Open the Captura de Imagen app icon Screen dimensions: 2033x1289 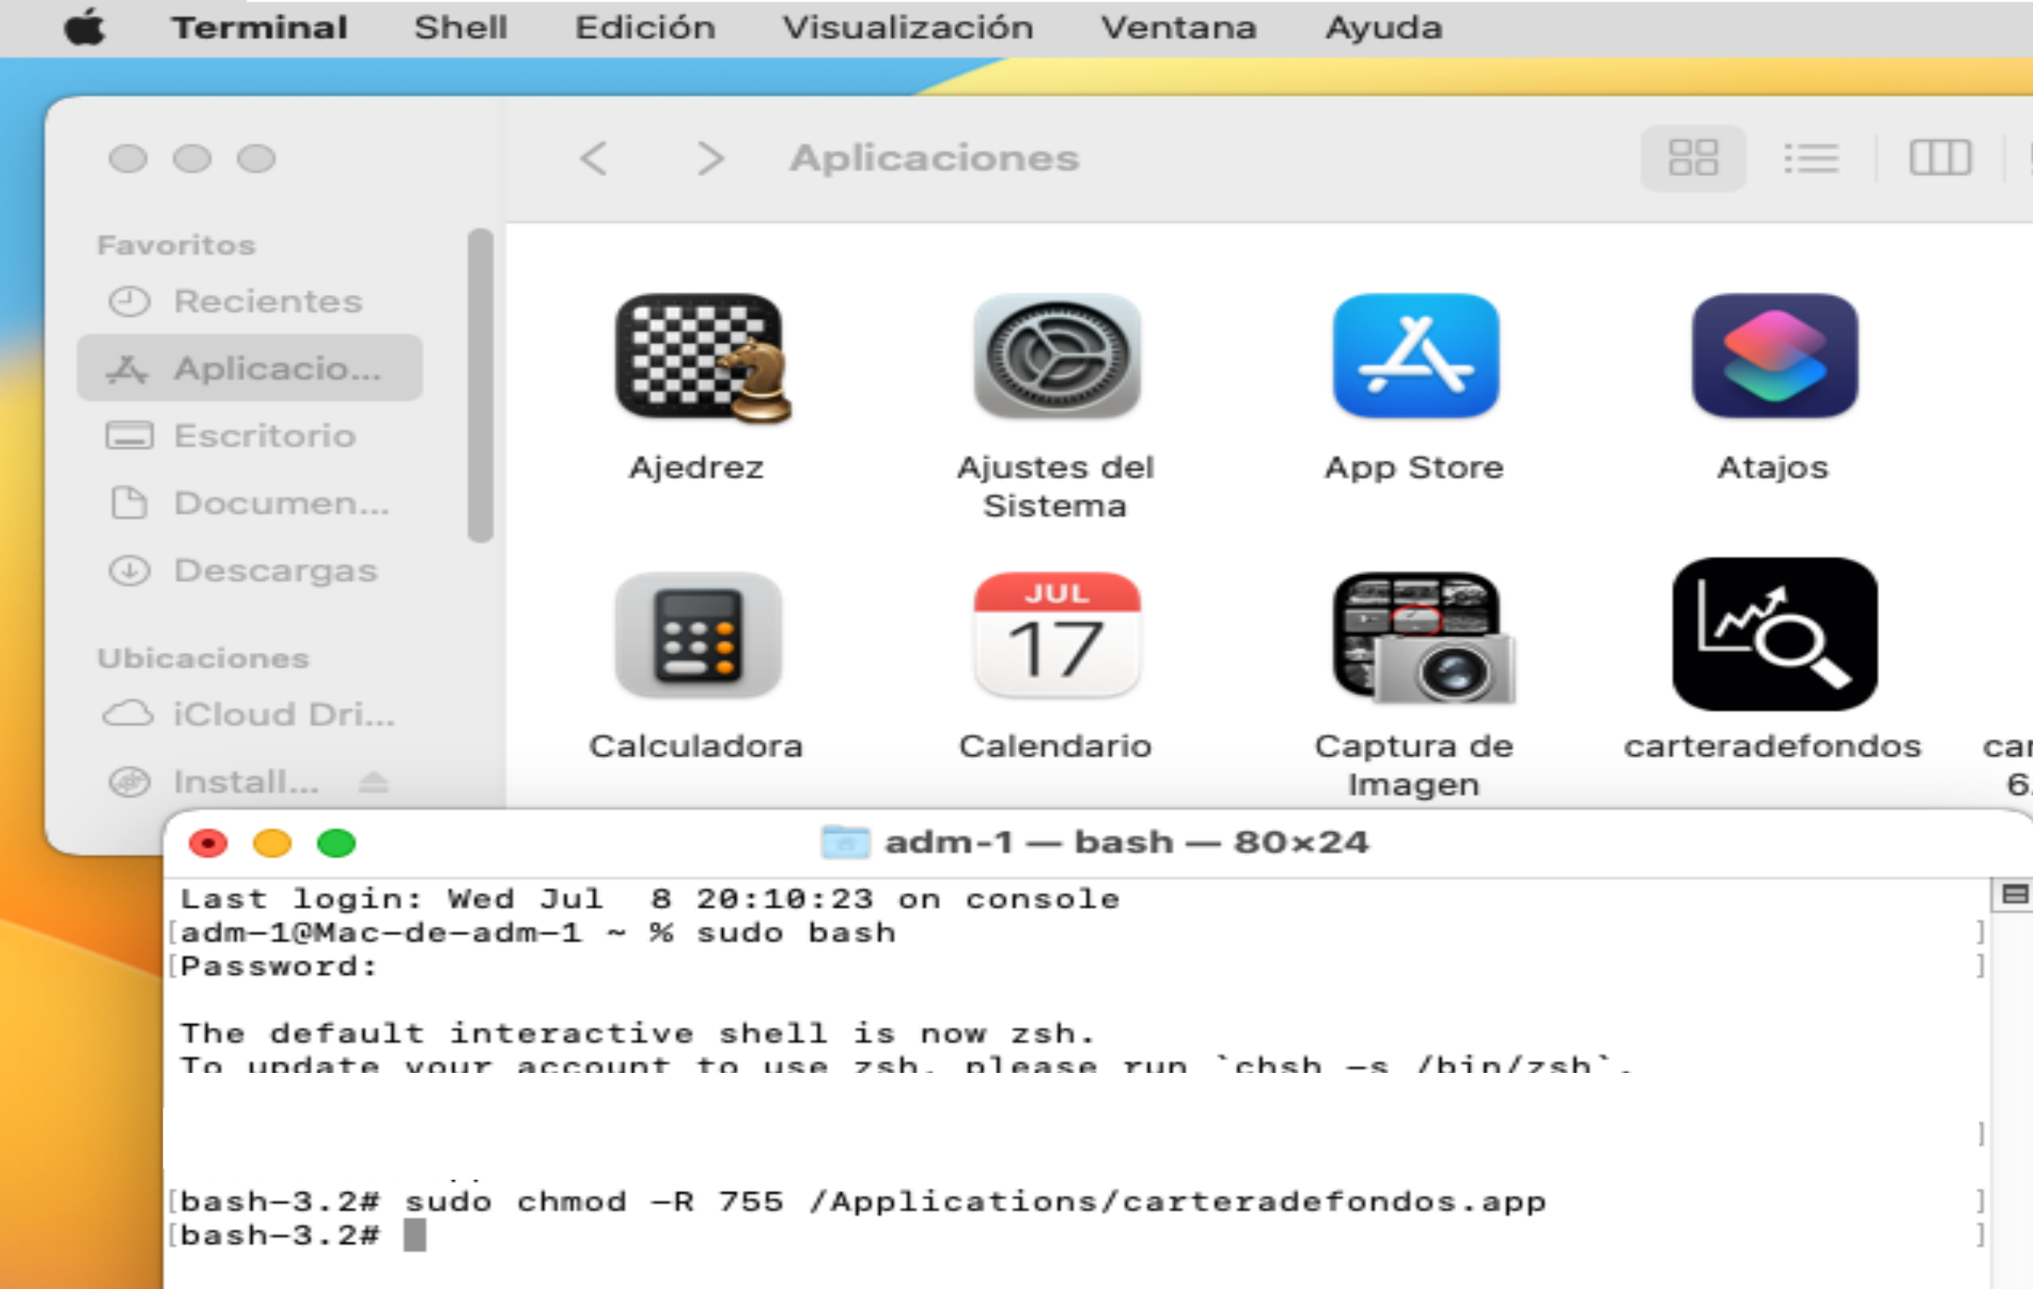[x=1422, y=637]
